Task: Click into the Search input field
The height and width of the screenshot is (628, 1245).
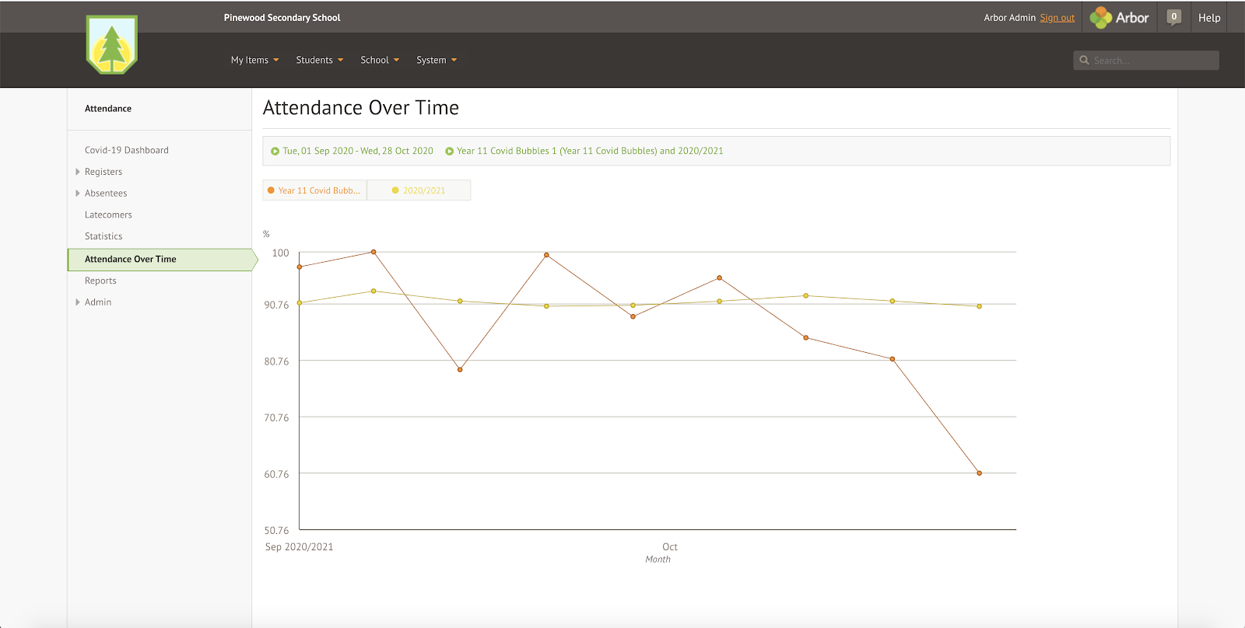Action: pyautogui.click(x=1153, y=61)
